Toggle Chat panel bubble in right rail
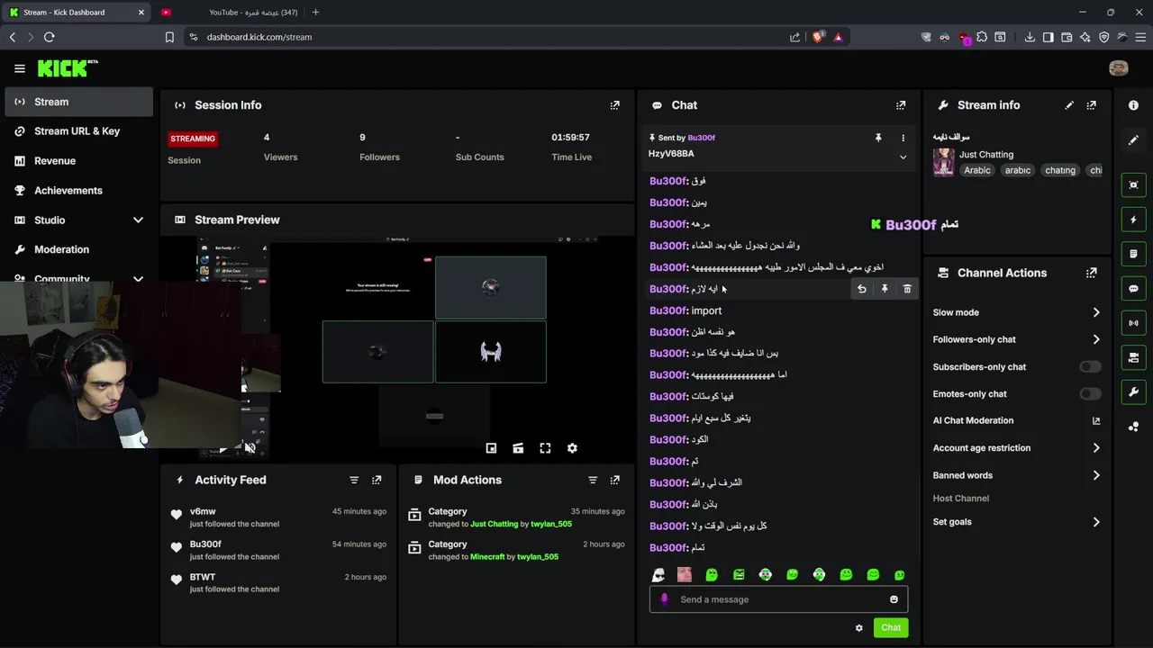1153x648 pixels. 1133,289
